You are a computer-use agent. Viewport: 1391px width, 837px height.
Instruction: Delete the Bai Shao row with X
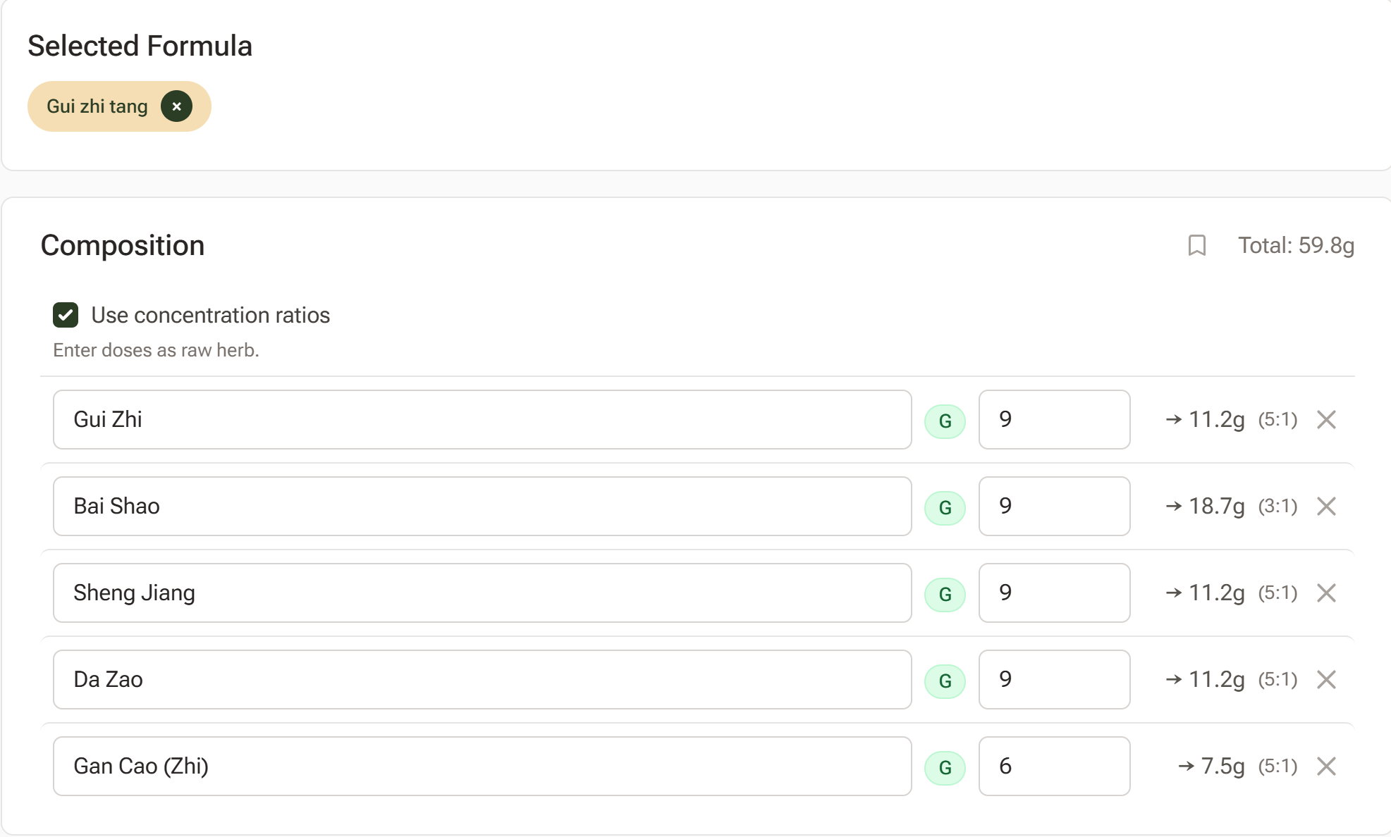[1326, 507]
